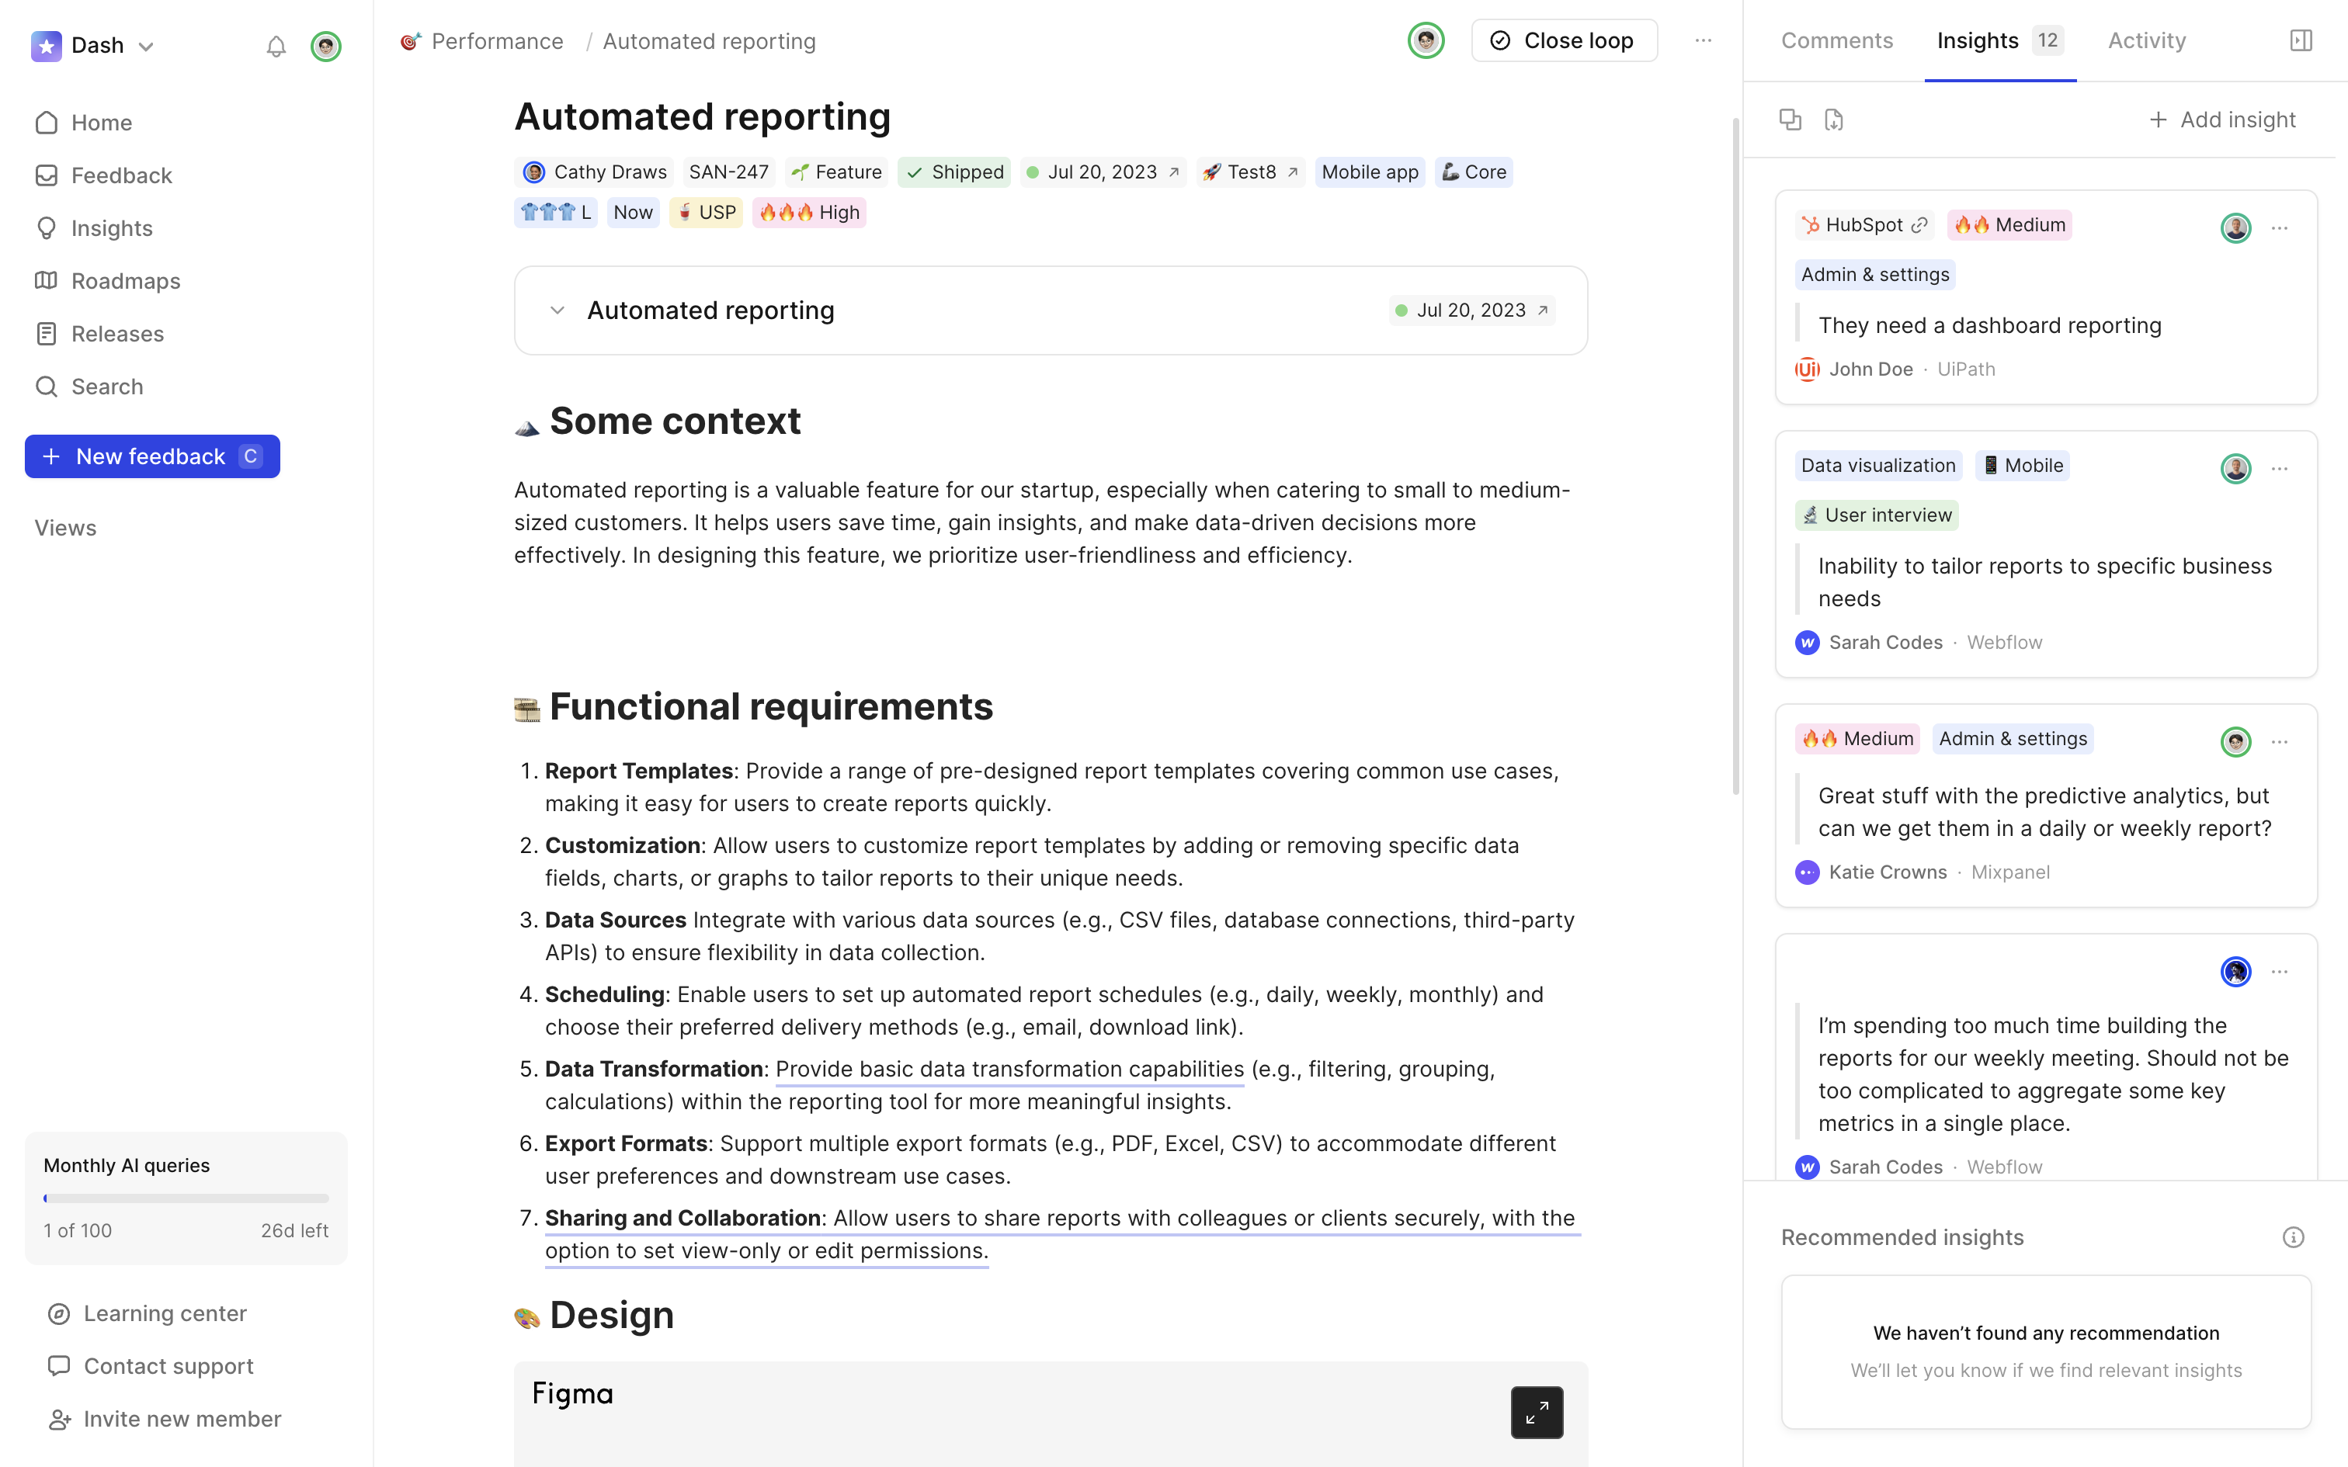This screenshot has height=1467, width=2348.
Task: Open the High priority tag dropdown
Action: pos(809,213)
